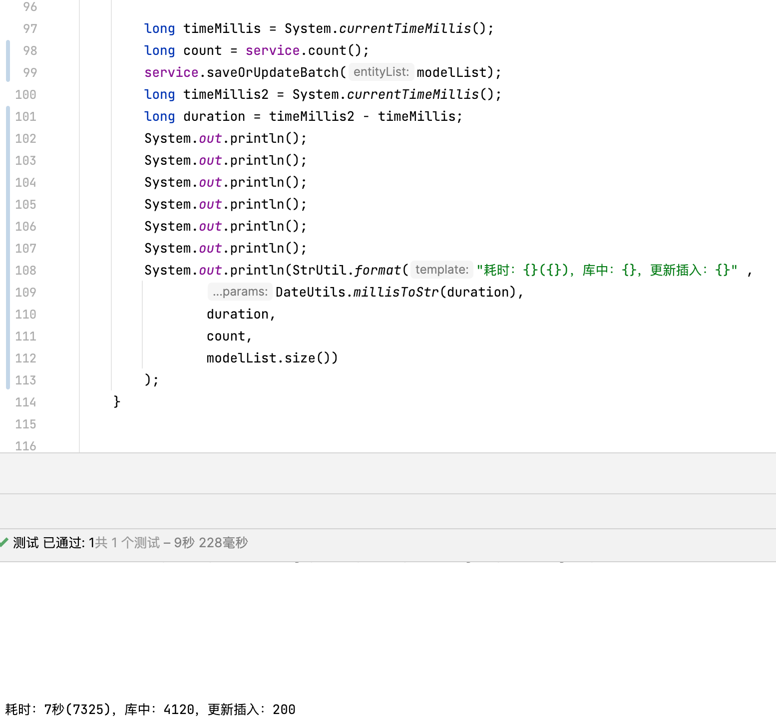Click the closing brace on line 114
This screenshot has height=726, width=776.
(115, 402)
